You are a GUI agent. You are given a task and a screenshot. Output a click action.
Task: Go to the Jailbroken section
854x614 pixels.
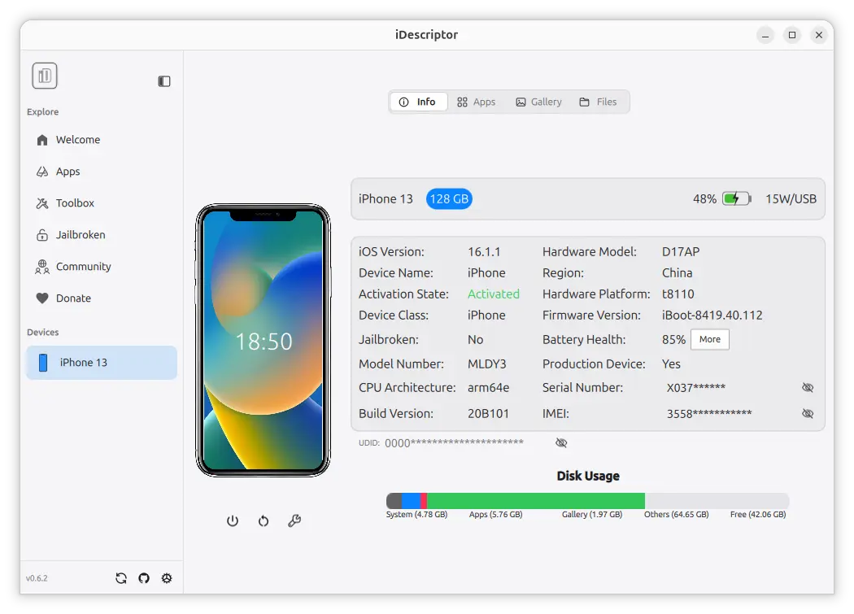pyautogui.click(x=102, y=234)
